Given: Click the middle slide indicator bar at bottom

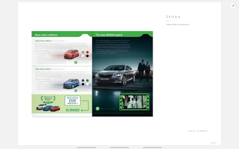Looking at the screenshot, I should coord(119,148).
